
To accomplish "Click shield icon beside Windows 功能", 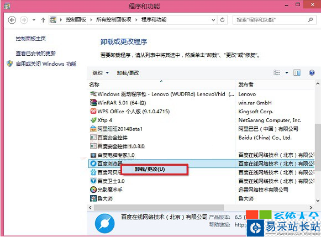I will [x=9, y=64].
